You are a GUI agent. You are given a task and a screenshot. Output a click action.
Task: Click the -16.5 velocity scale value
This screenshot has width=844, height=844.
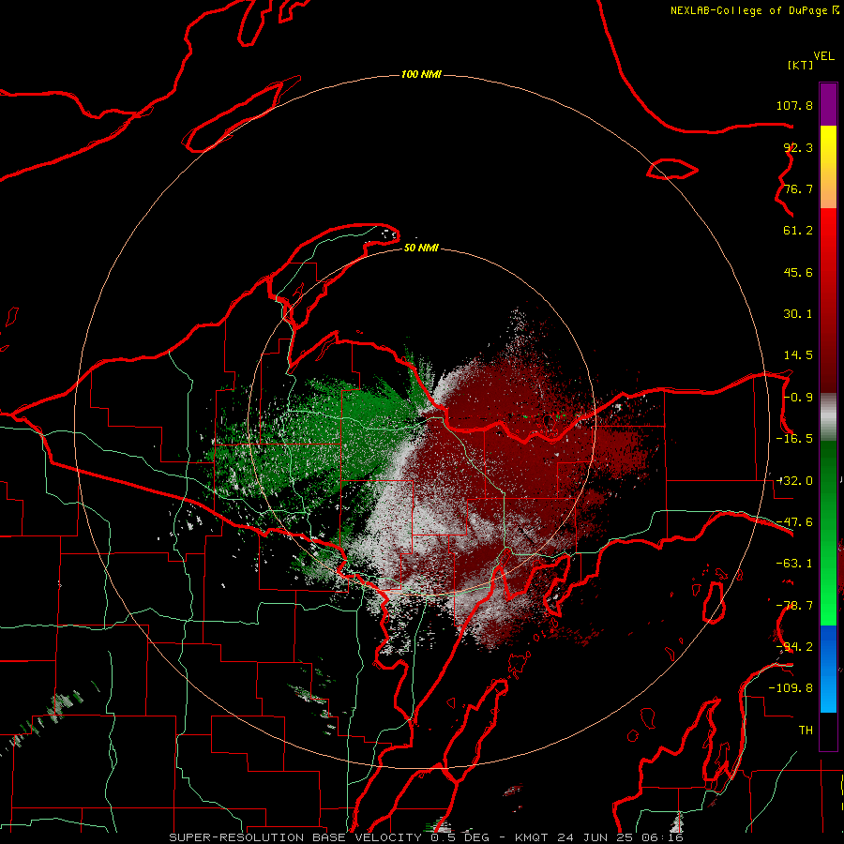(x=794, y=439)
